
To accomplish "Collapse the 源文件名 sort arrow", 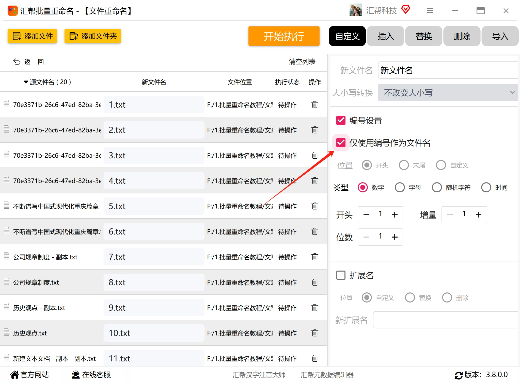I will point(26,82).
